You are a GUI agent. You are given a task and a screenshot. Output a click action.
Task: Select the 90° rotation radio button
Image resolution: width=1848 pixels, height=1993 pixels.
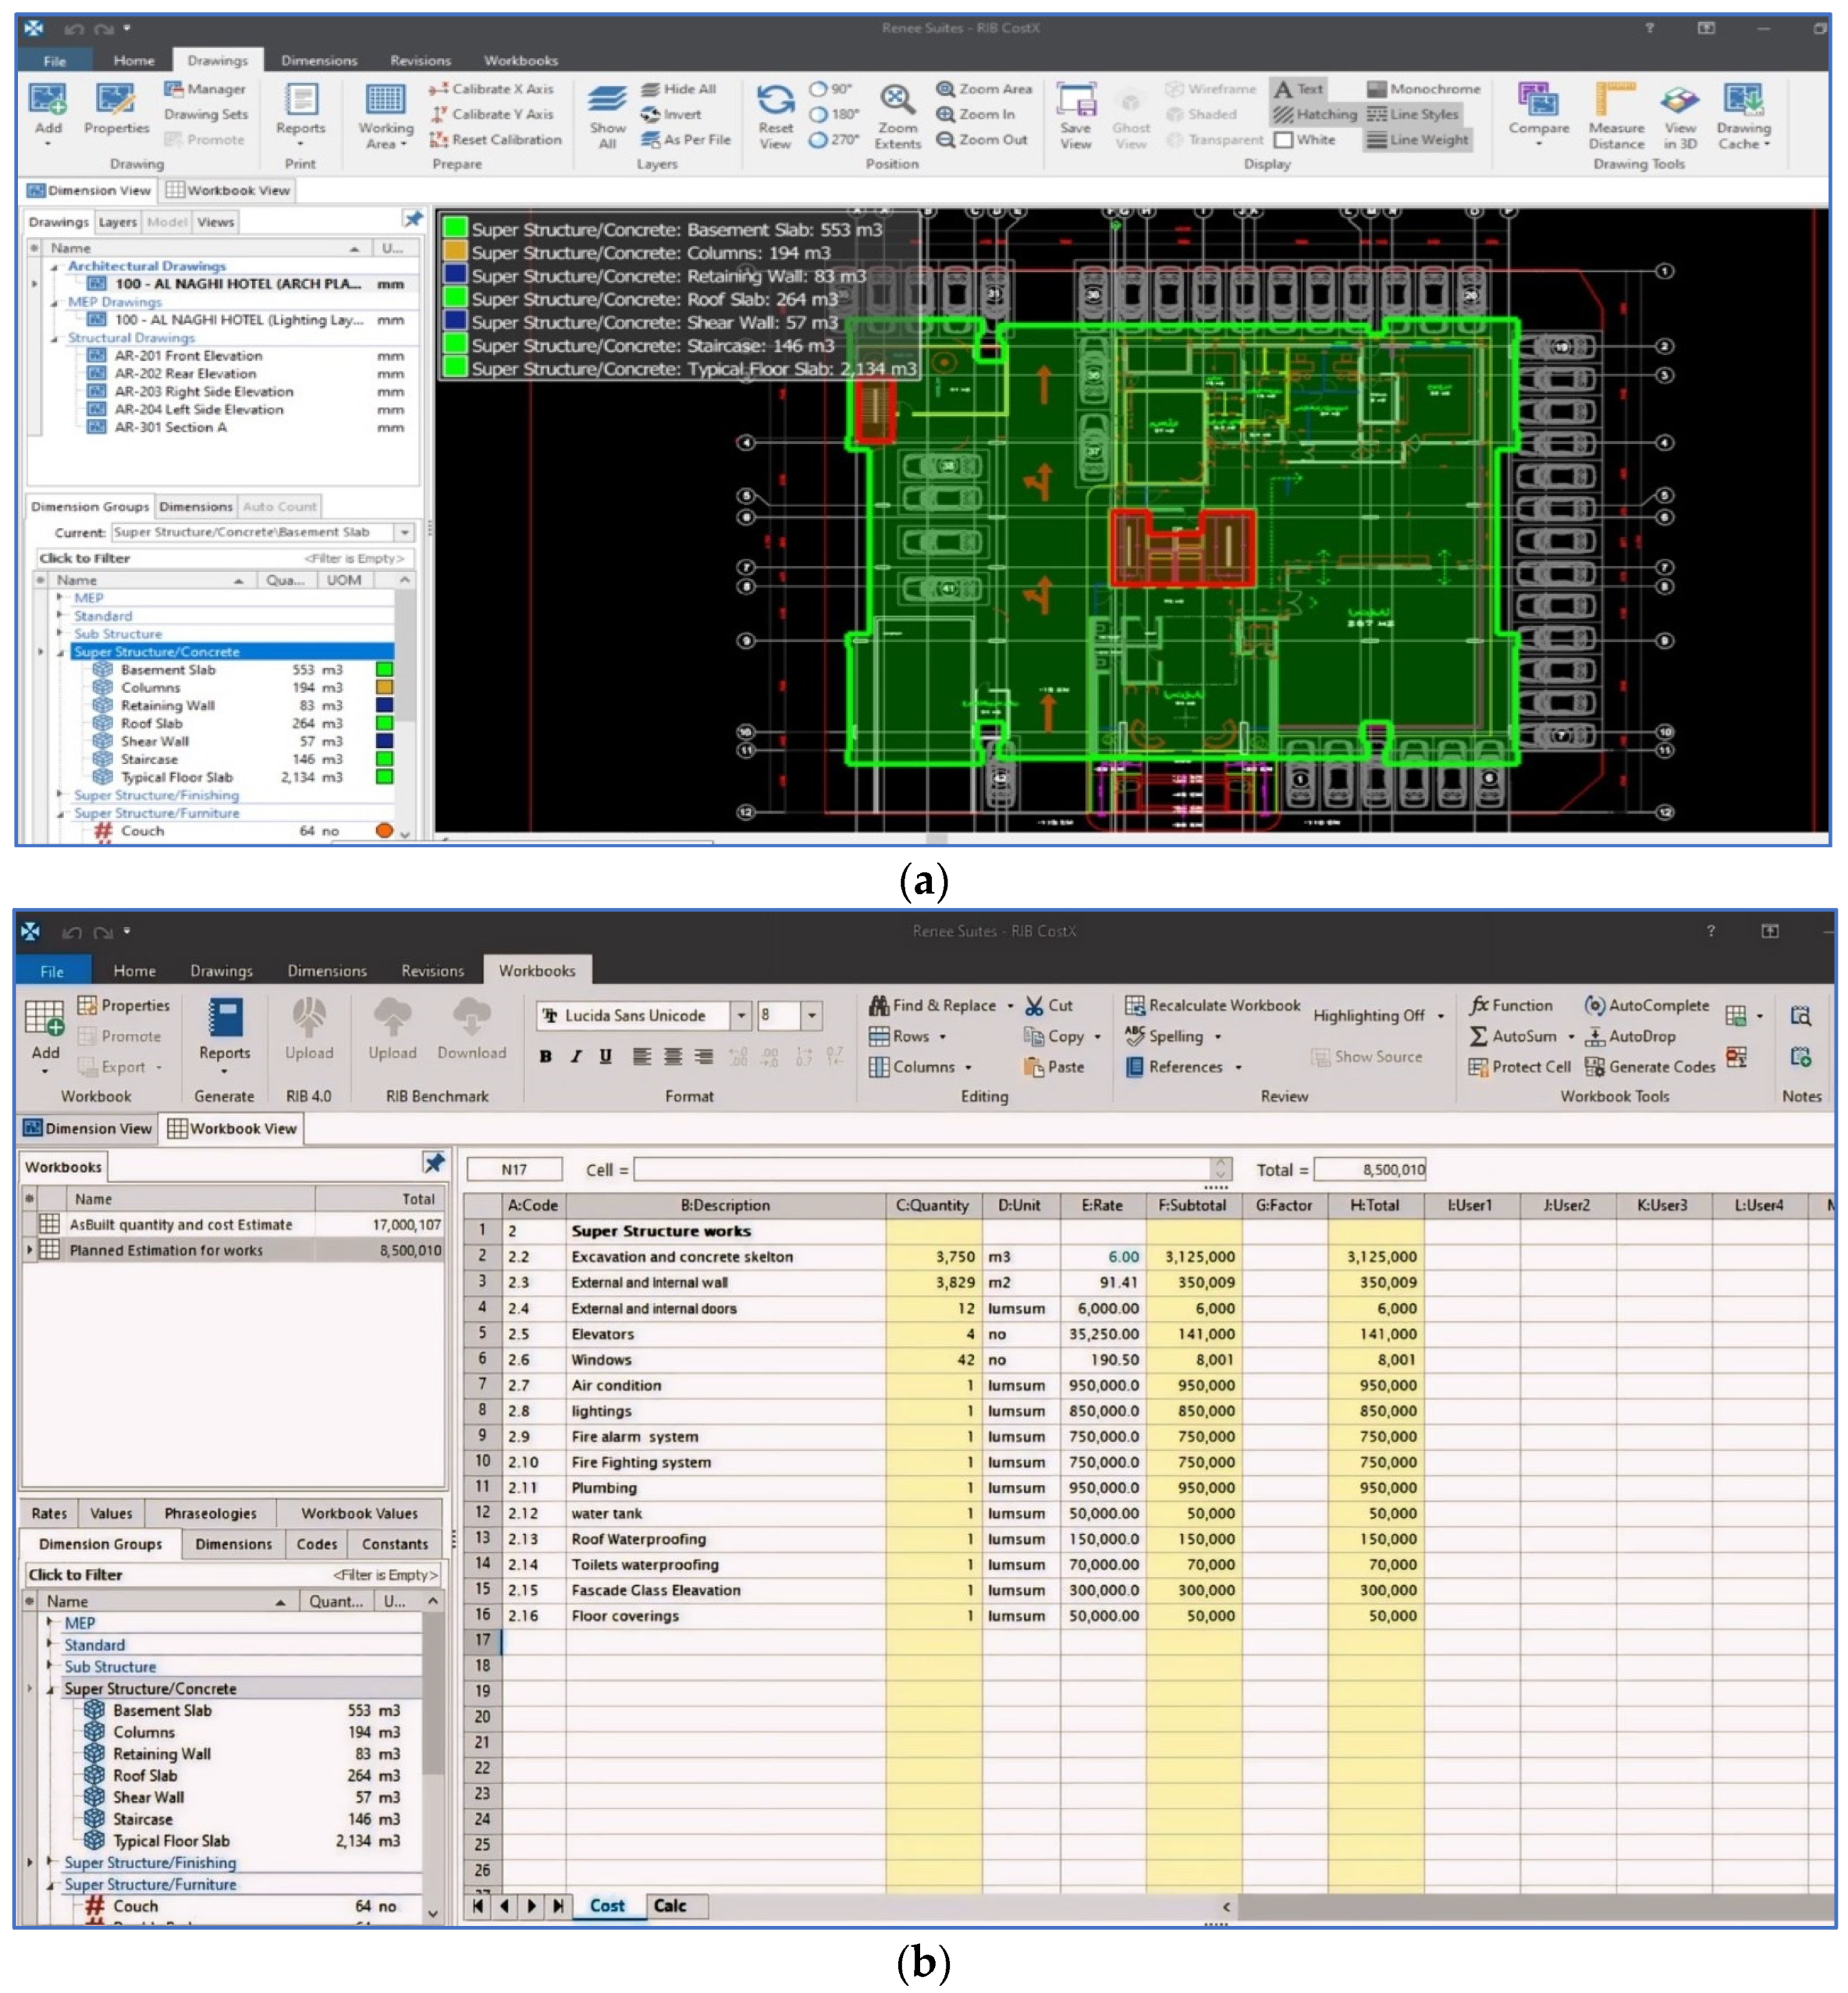pos(819,89)
